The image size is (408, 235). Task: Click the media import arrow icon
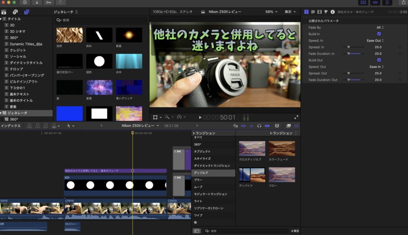tap(37, 3)
